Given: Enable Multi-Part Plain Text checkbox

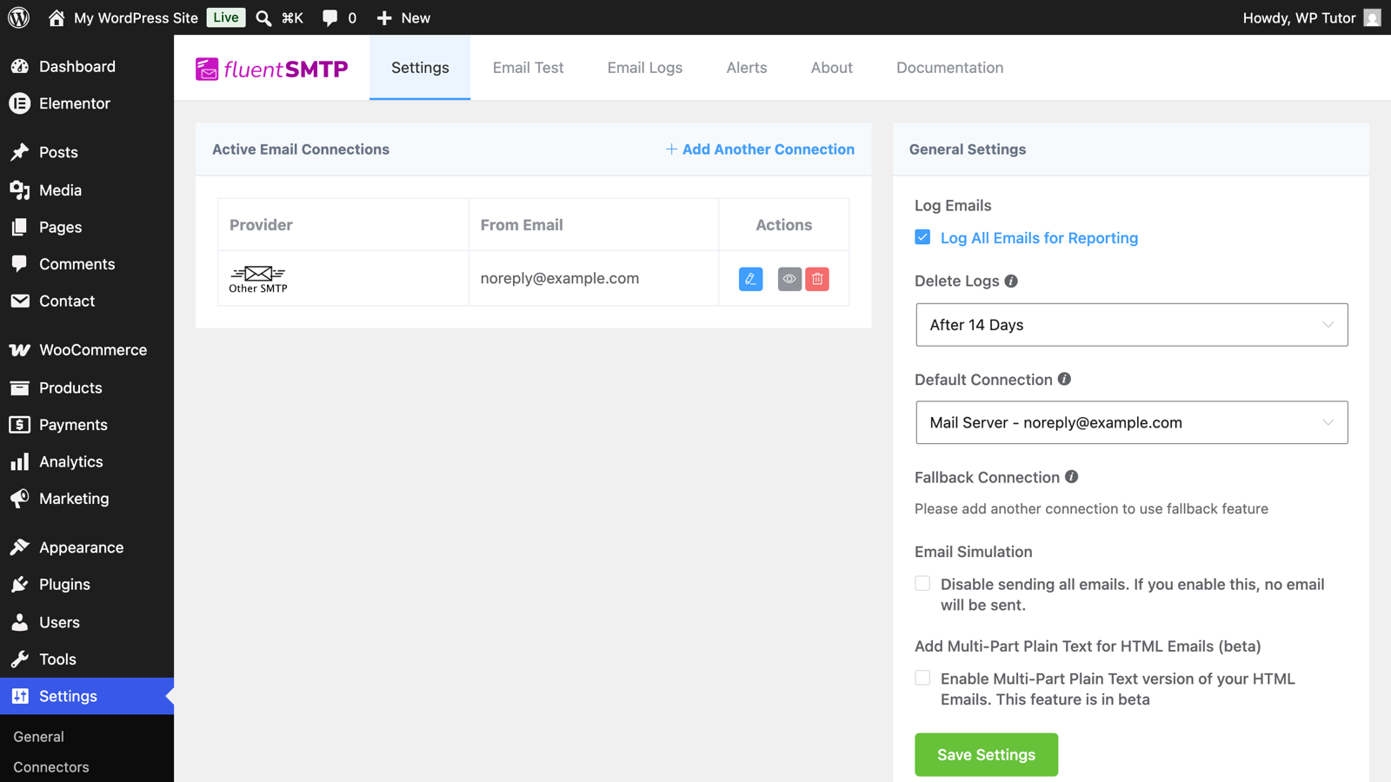Looking at the screenshot, I should click(922, 678).
